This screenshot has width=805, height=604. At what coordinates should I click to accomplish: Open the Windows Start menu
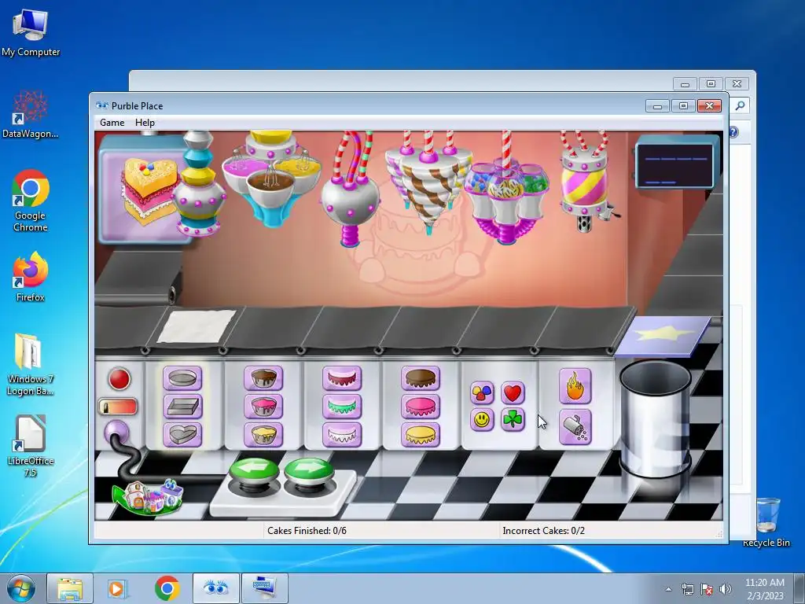pos(21,588)
